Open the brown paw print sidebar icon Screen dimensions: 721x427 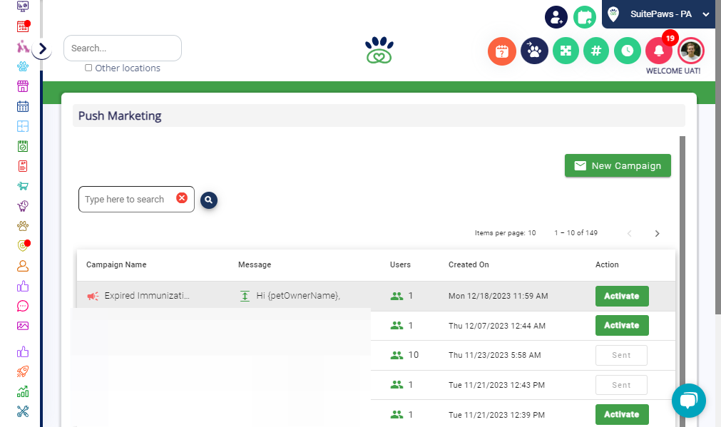tap(23, 226)
